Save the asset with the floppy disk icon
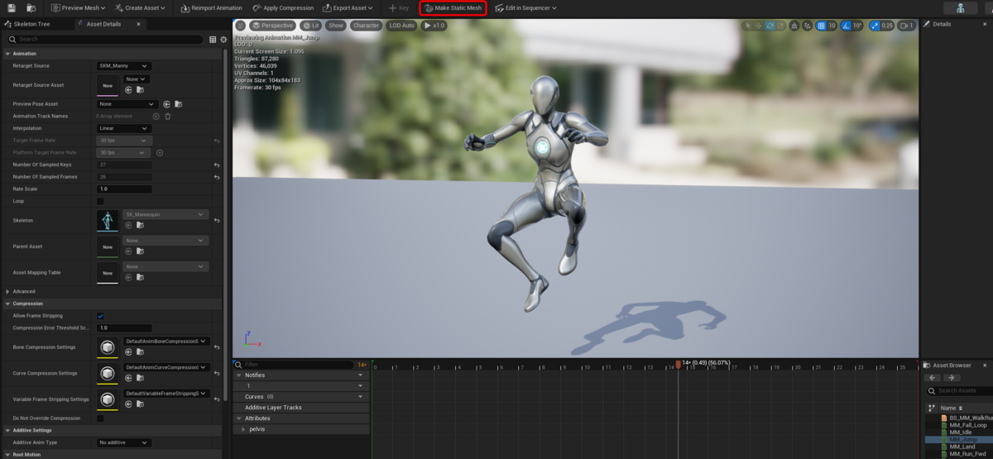The image size is (993, 459). 12,7
